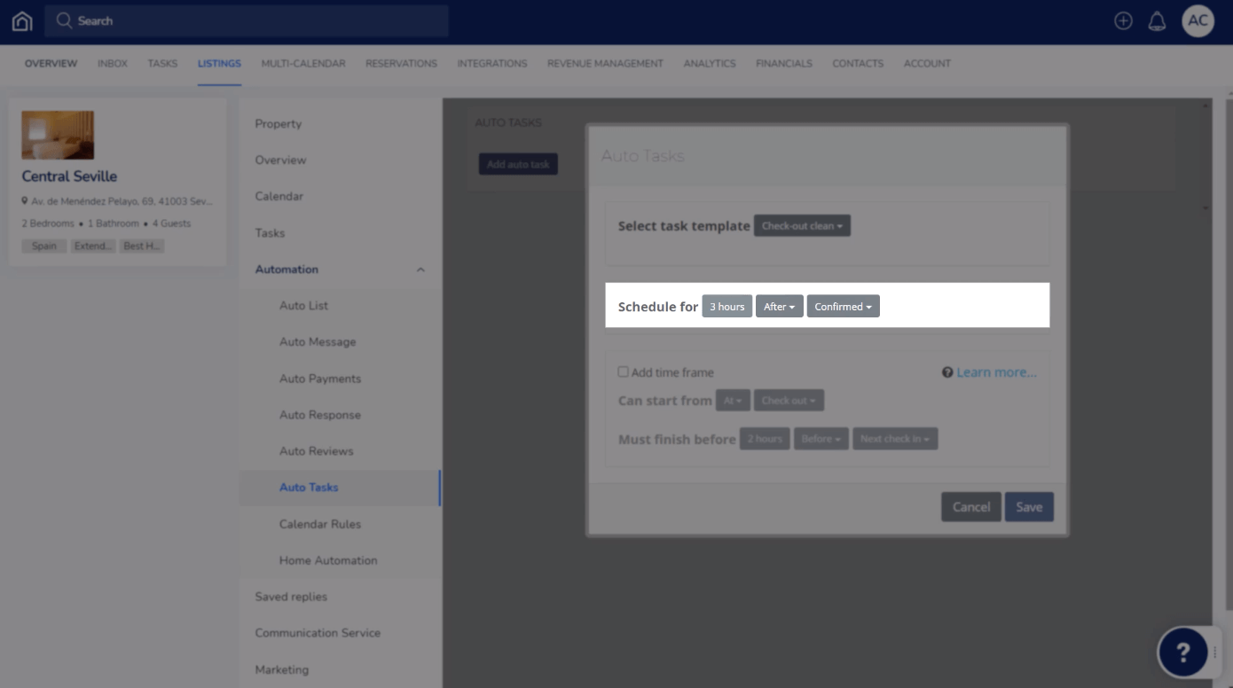Open the After timing dropdown

(x=779, y=306)
